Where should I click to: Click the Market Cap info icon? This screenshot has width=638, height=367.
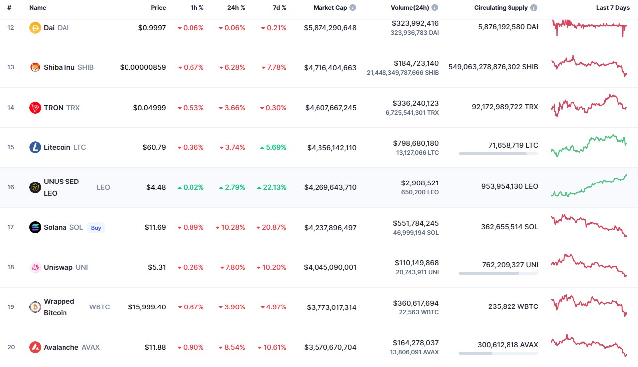coord(353,8)
